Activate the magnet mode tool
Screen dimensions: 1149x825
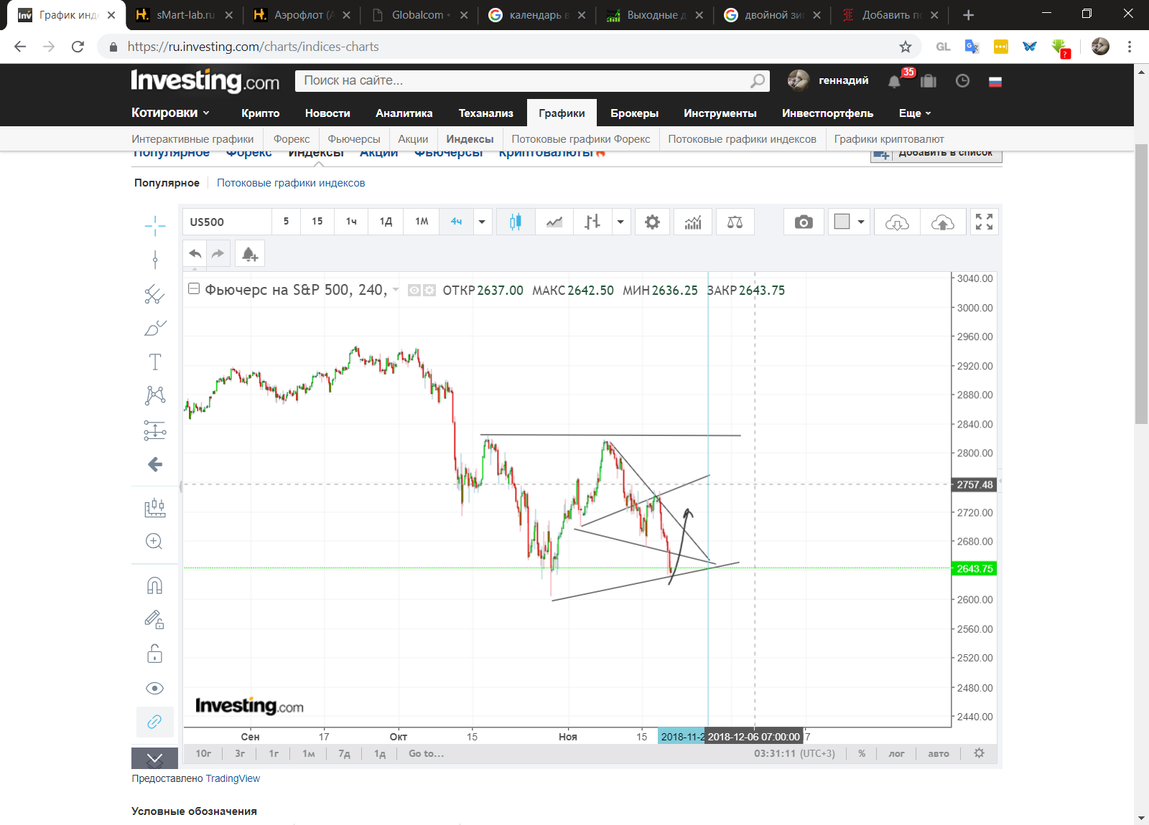pyautogui.click(x=154, y=586)
